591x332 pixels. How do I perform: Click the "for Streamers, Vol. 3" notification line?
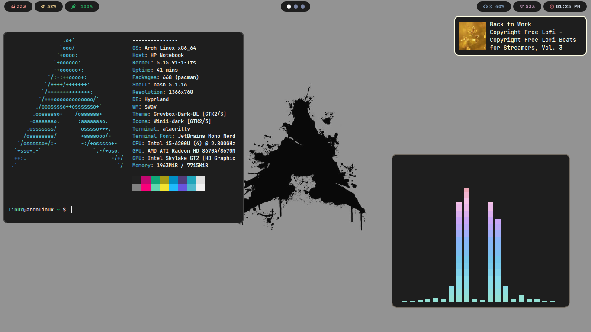click(526, 48)
